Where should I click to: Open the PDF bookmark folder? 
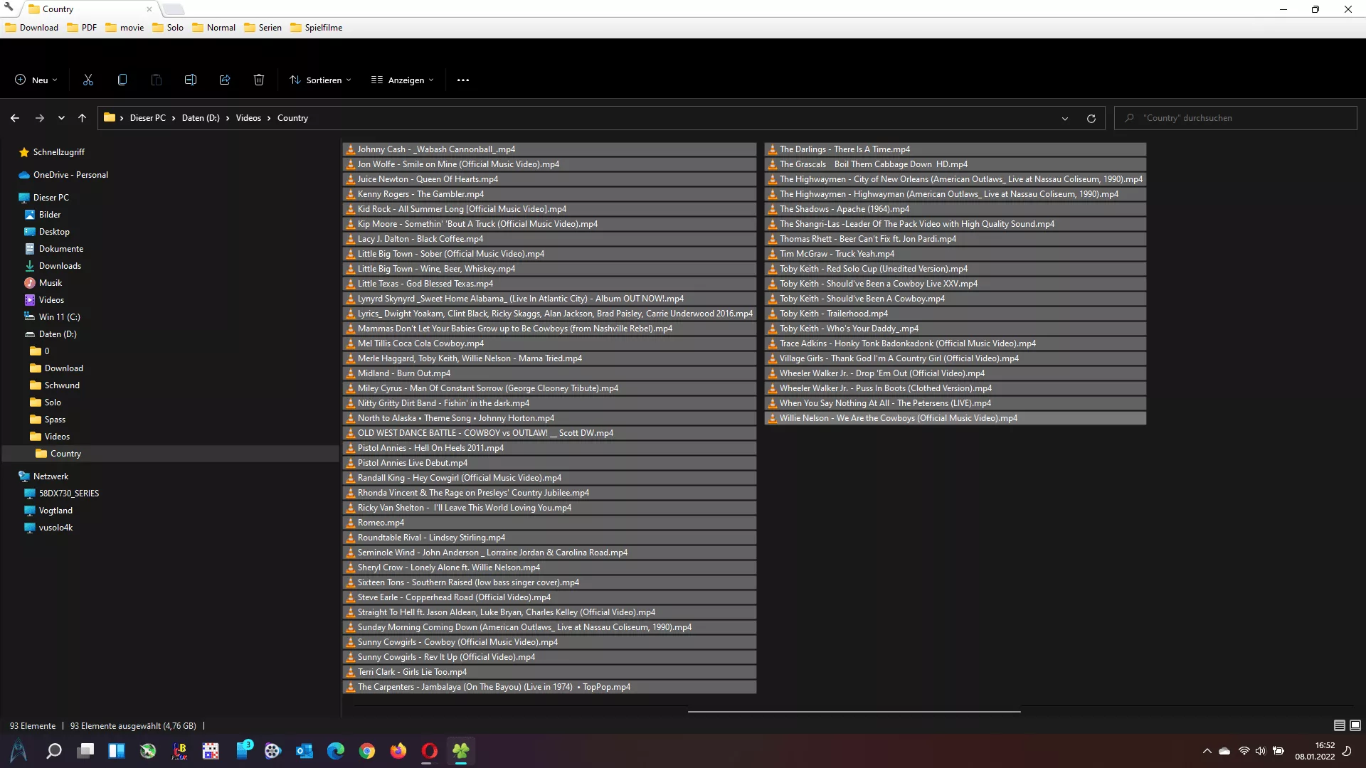point(82,28)
